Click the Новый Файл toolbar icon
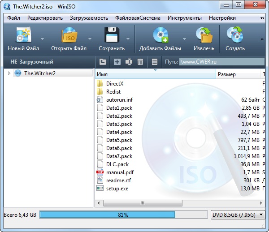269x232 pixels. coord(23,35)
